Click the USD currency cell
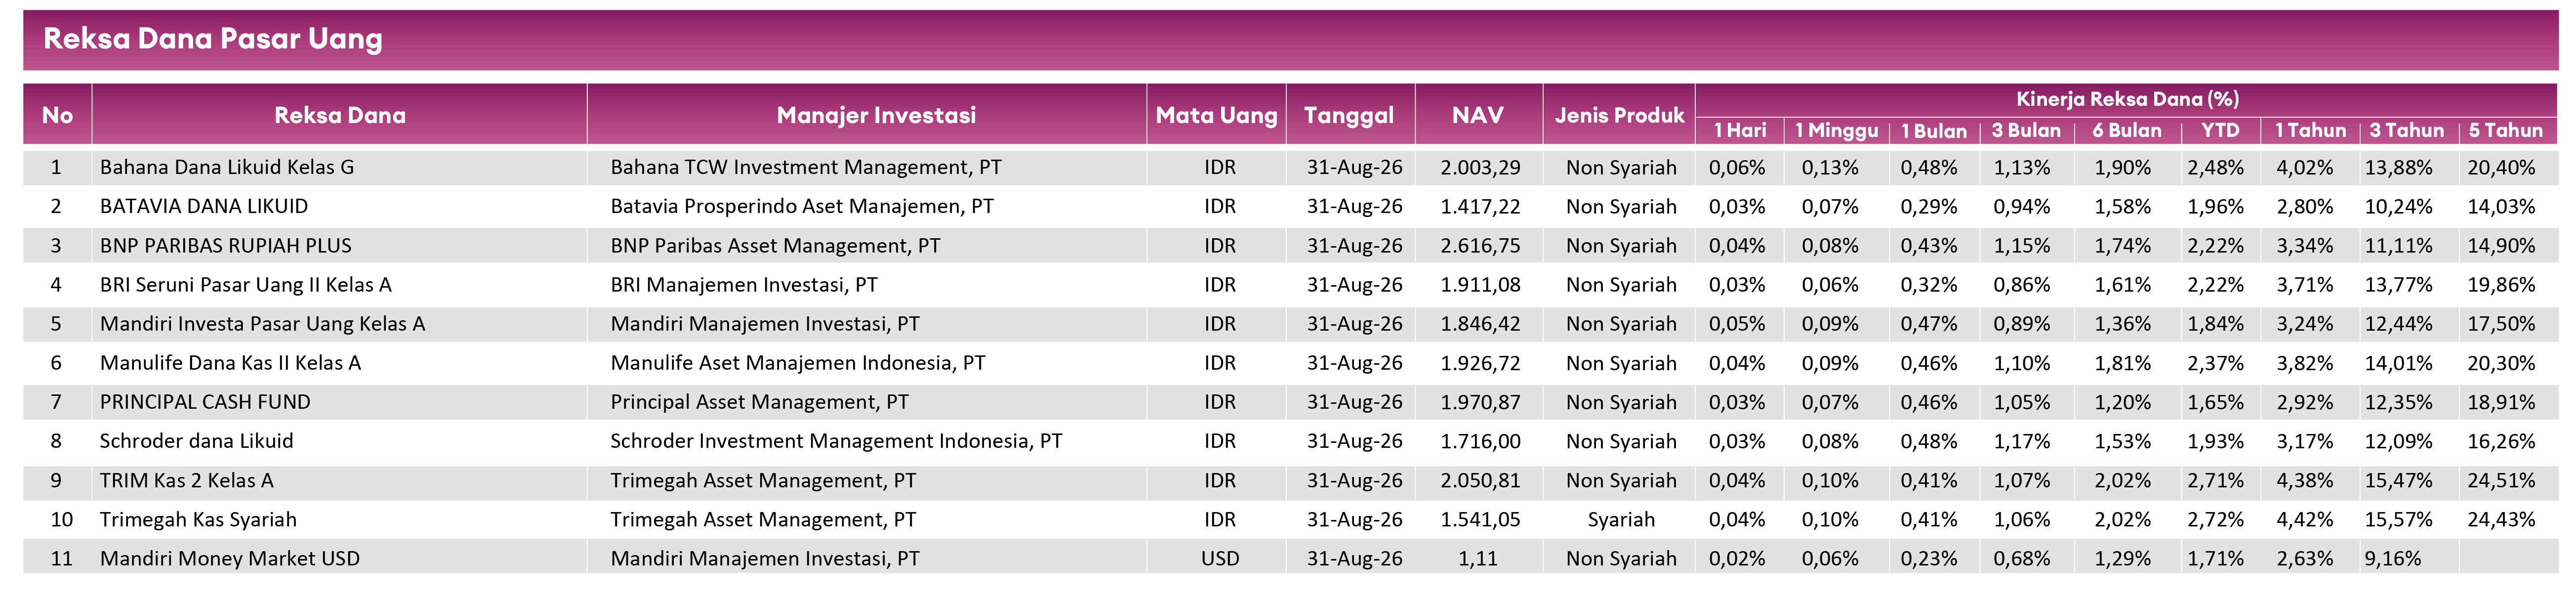Viewport: 2576px width, 605px height. [1220, 559]
